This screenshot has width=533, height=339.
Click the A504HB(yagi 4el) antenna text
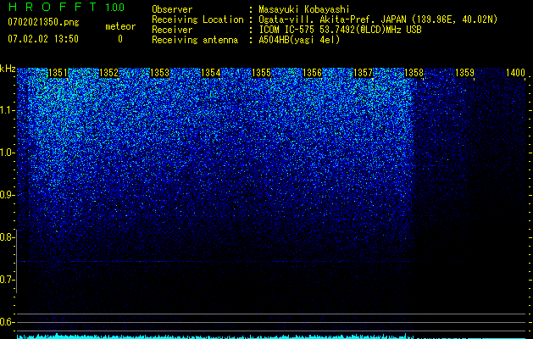299,40
